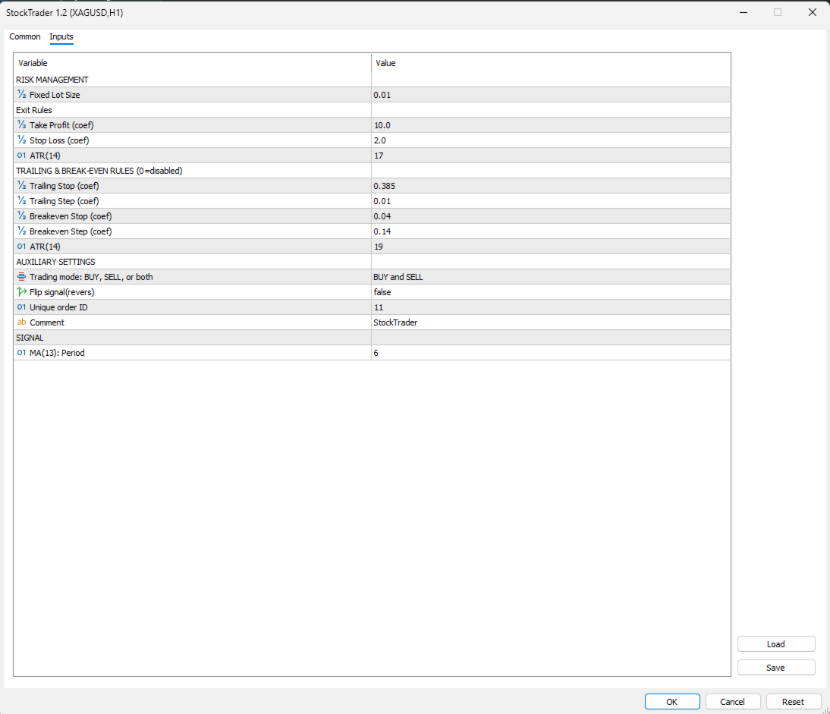Click the Take Profit (coef) type icon

[22, 125]
